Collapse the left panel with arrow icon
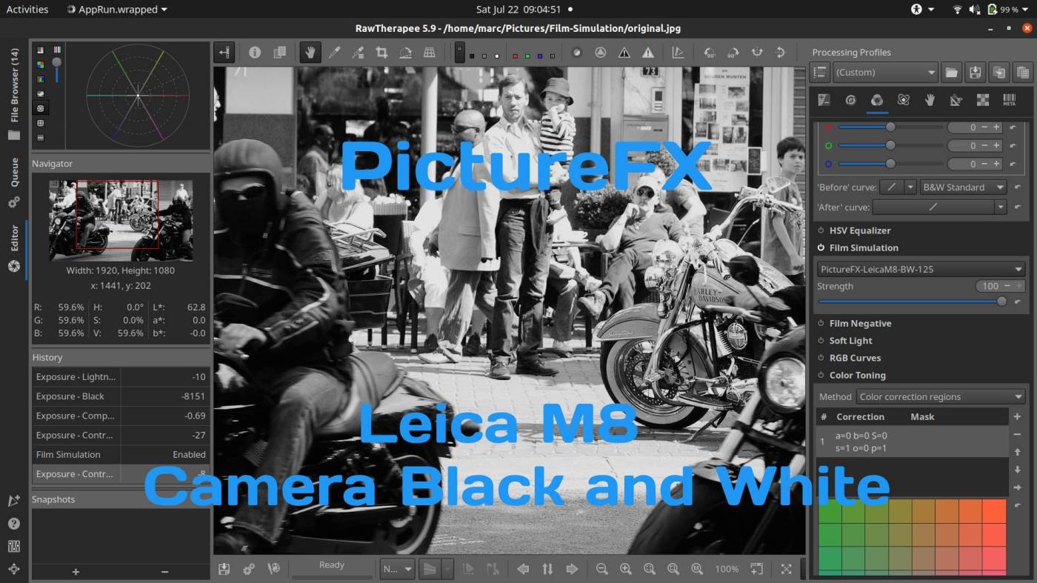 pyautogui.click(x=224, y=53)
